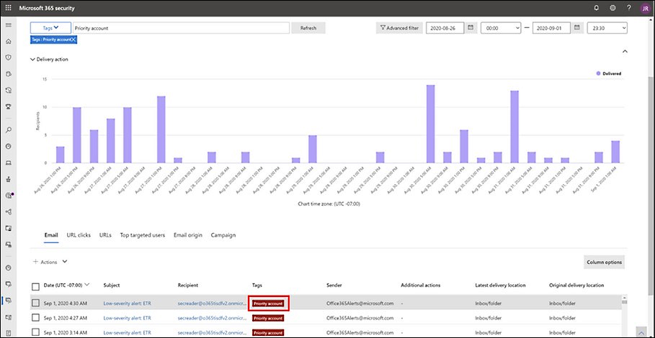Click Office365Alerts sender in 4:30 AM row
Viewport: 655px width, 338px height.
pyautogui.click(x=360, y=303)
